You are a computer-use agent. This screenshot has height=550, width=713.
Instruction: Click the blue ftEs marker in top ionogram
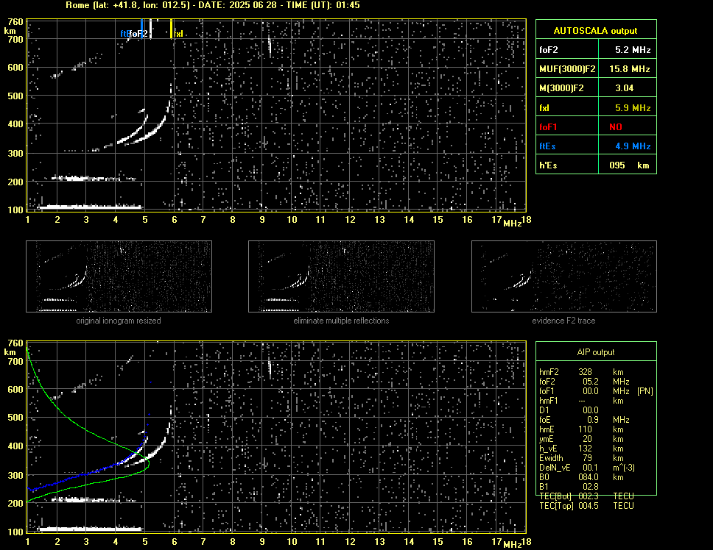tap(142, 29)
